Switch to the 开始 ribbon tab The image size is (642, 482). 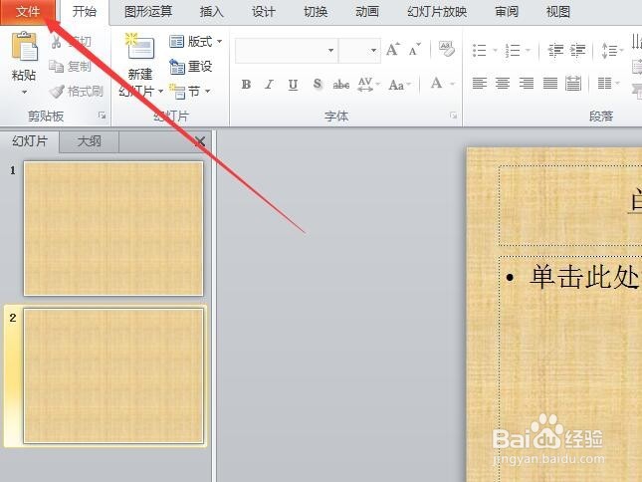pos(84,12)
